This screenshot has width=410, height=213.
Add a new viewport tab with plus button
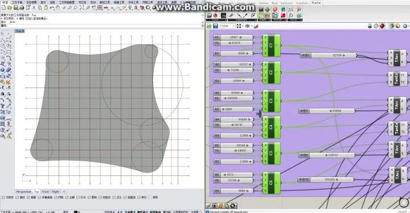point(64,192)
